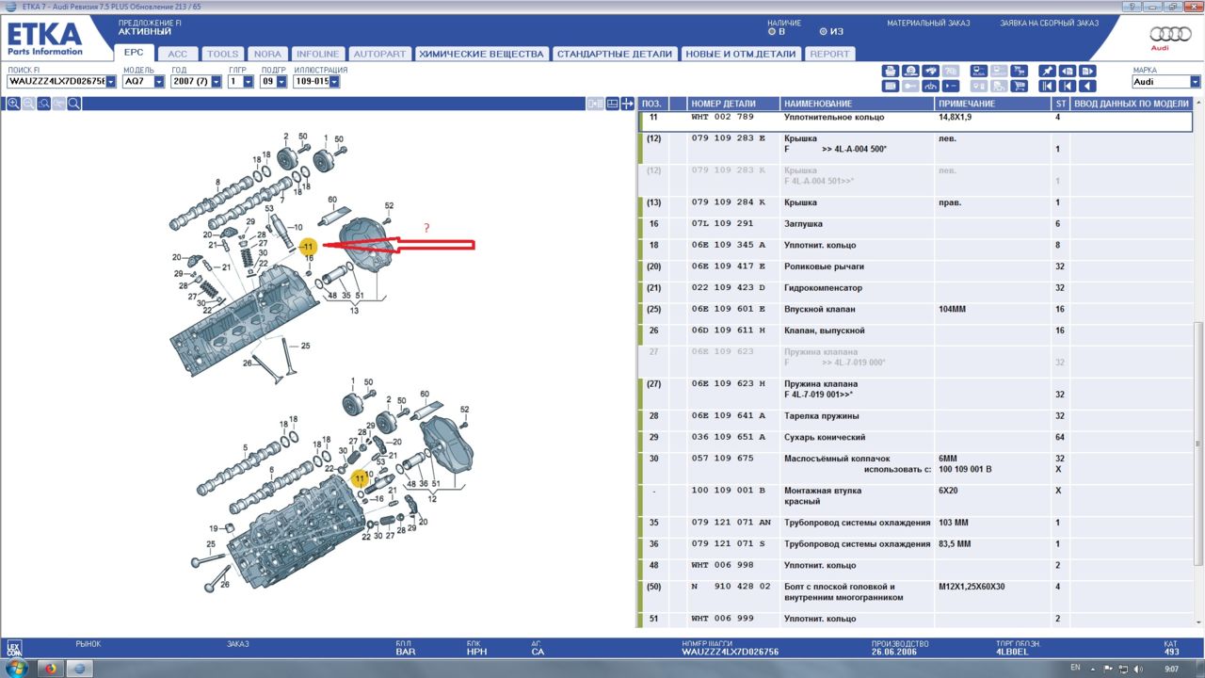This screenshot has width=1205, height=678.
Task: Zoom out on the illustration with minus magnifier
Action: [x=28, y=104]
